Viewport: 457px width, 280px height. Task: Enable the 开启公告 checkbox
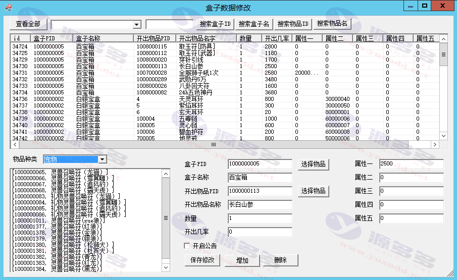(x=187, y=246)
